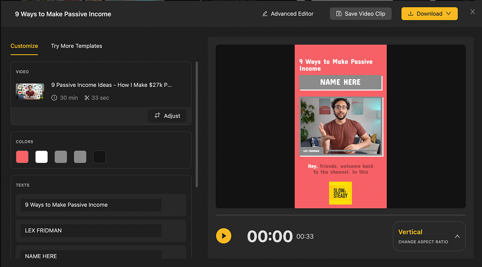Click the 00:00 current time display
Viewport: 482px width, 267px height.
pos(270,236)
